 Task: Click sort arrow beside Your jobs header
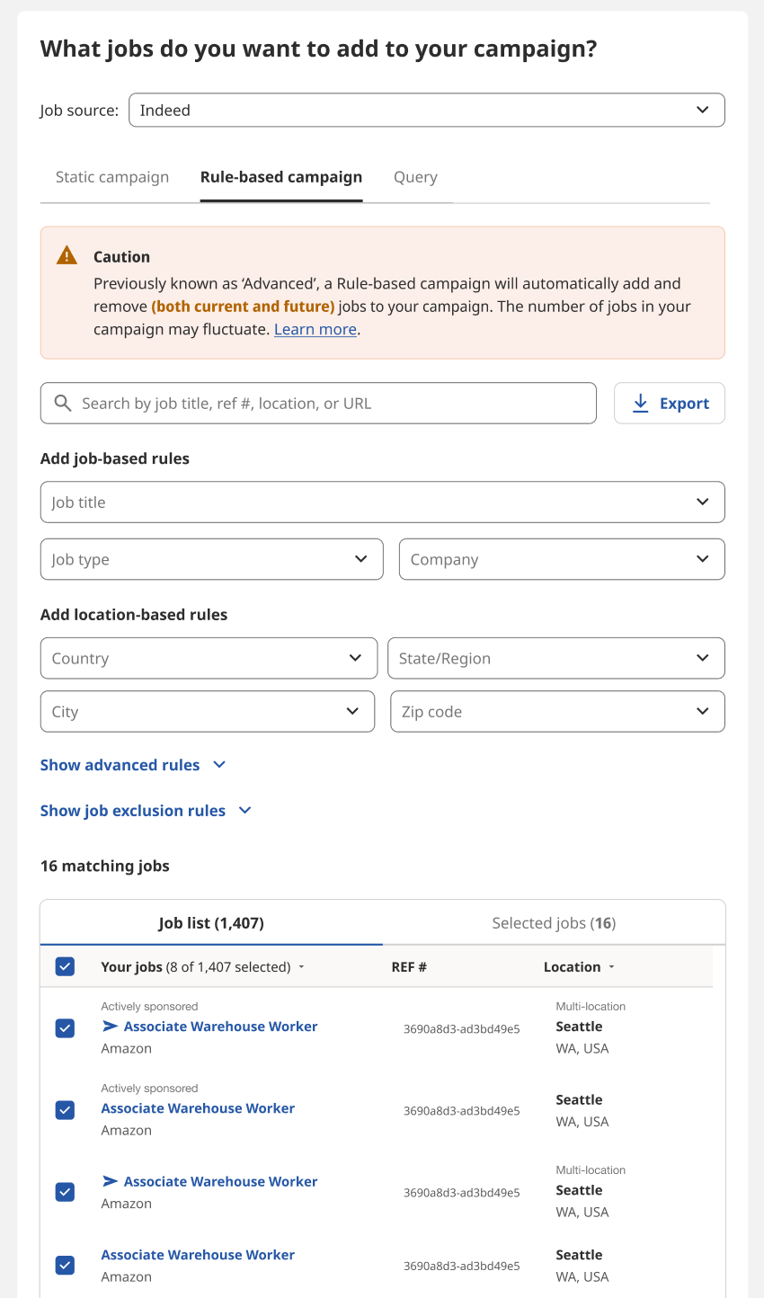301,967
